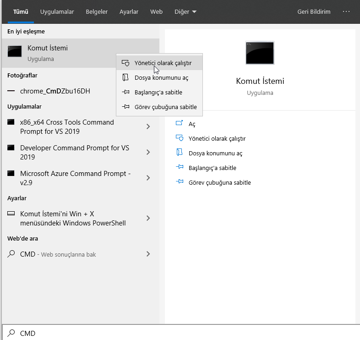Click blue taskbar pin icon in details pane
This screenshot has height=340, width=360.
pyautogui.click(x=180, y=181)
